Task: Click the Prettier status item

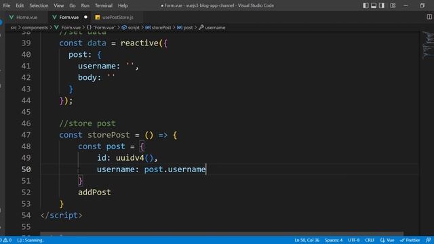Action: 410,240
